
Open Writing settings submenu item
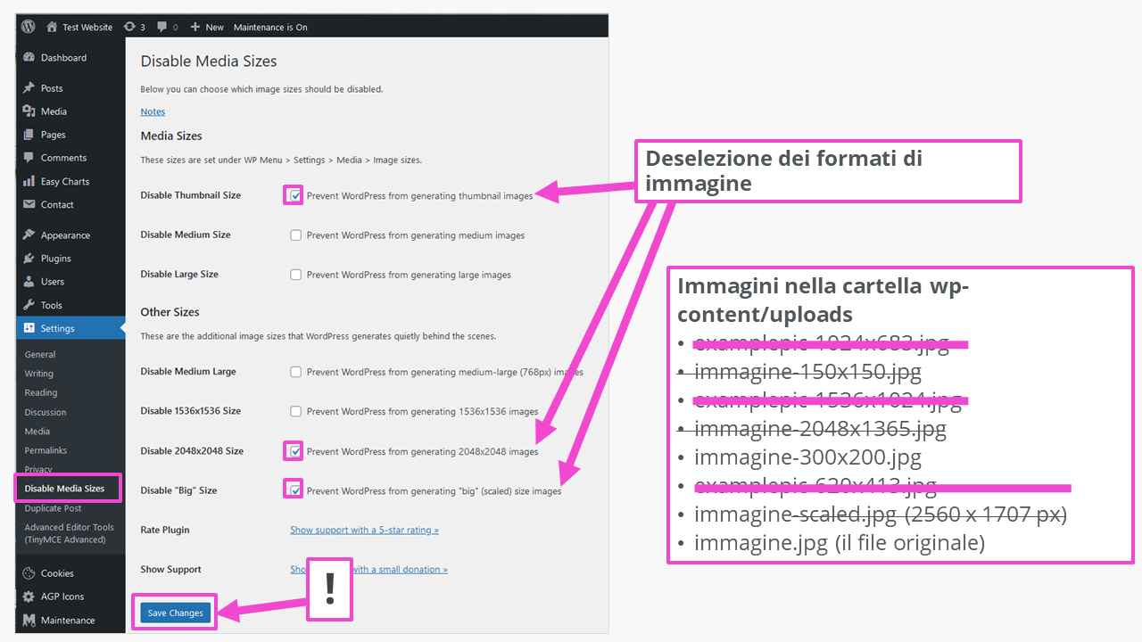pyautogui.click(x=39, y=374)
